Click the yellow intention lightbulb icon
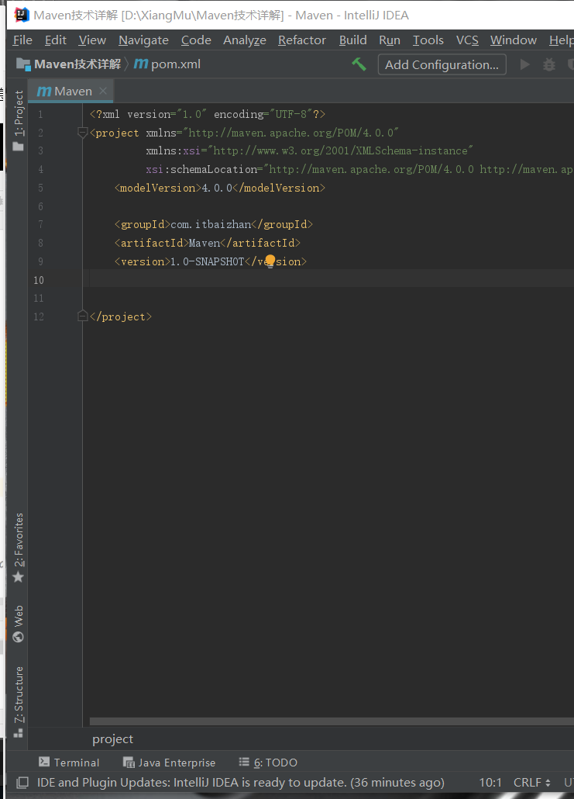The height and width of the screenshot is (799, 574). 270,261
